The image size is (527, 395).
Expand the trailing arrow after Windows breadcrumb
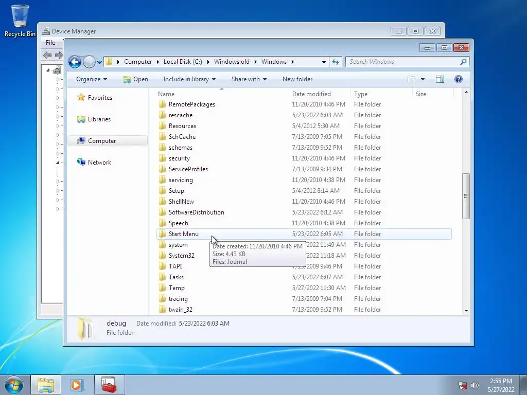point(293,62)
